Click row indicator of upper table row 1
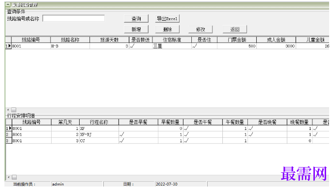 [8, 46]
